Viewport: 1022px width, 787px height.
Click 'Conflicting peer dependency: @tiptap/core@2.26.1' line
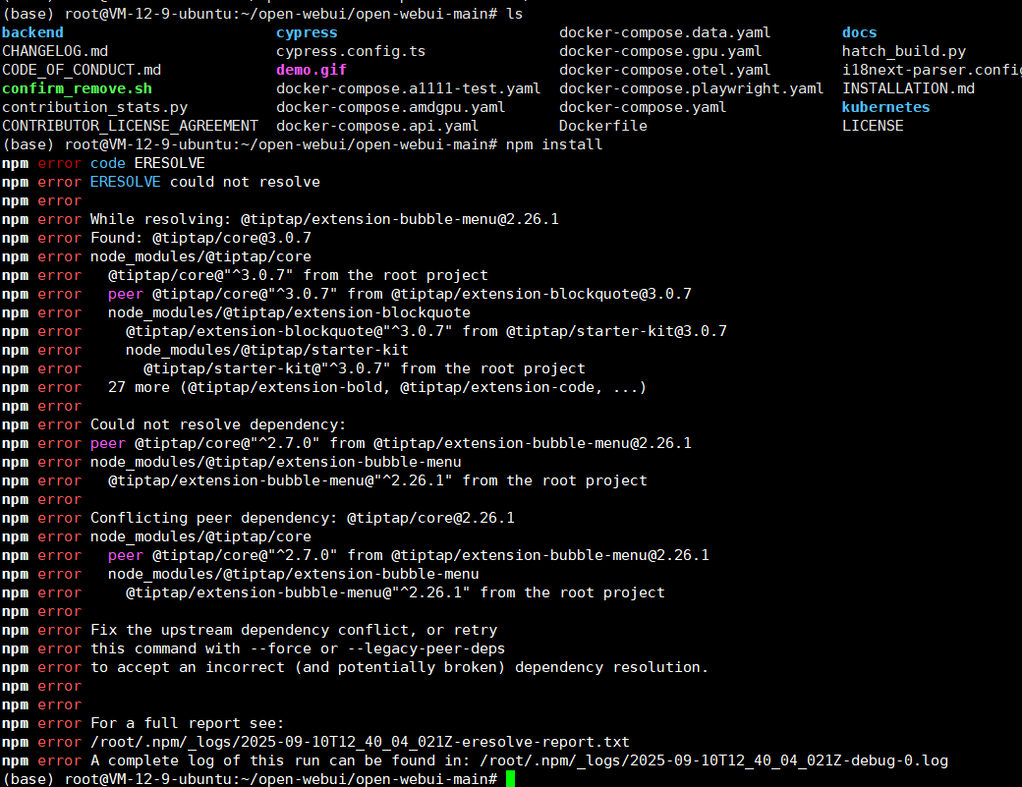(303, 518)
